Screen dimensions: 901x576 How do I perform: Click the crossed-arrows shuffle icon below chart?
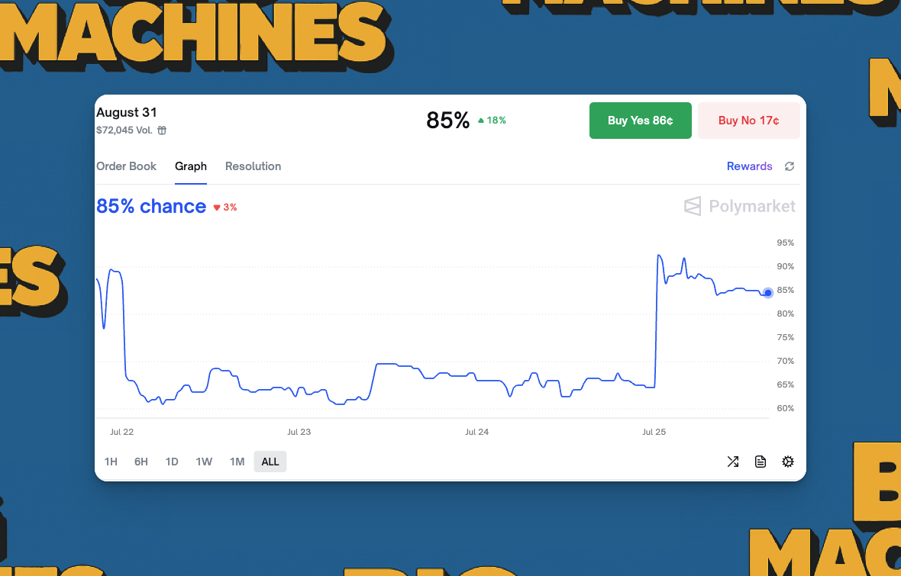click(733, 462)
